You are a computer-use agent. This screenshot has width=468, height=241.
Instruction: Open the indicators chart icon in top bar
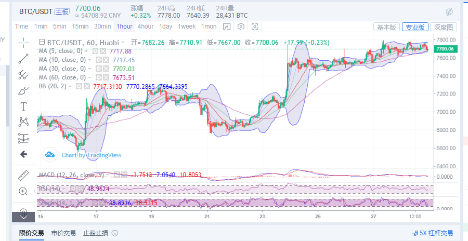pyautogui.click(x=227, y=26)
